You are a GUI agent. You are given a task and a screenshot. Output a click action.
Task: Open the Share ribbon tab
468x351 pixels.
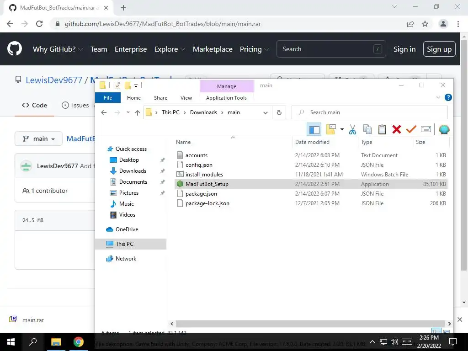[160, 98]
